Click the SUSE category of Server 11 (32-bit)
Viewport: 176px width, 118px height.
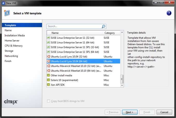tap(106, 38)
